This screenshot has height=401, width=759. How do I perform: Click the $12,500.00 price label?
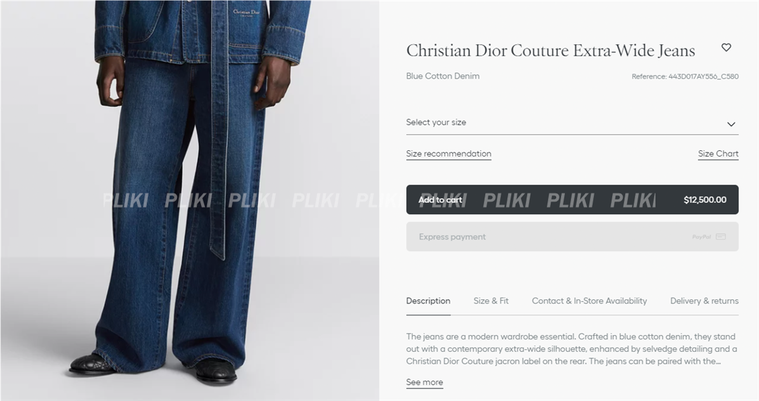705,199
